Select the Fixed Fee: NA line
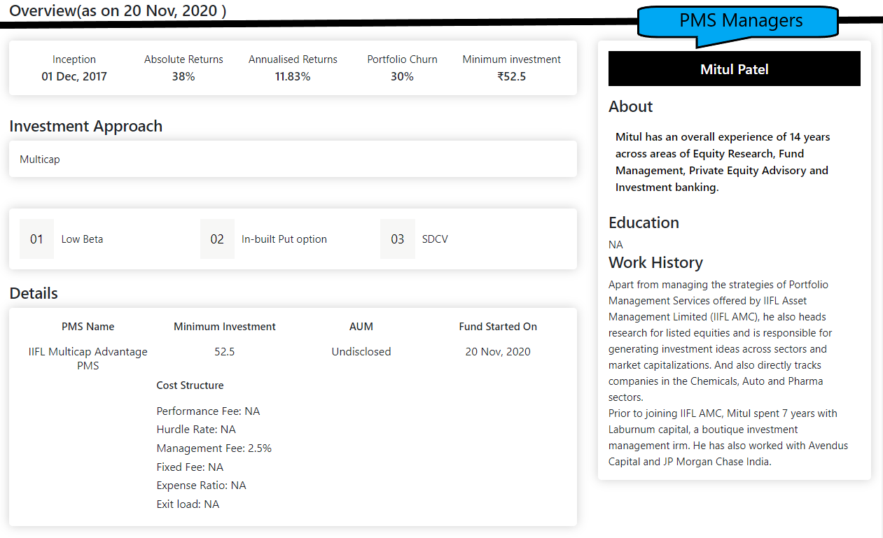 click(190, 467)
